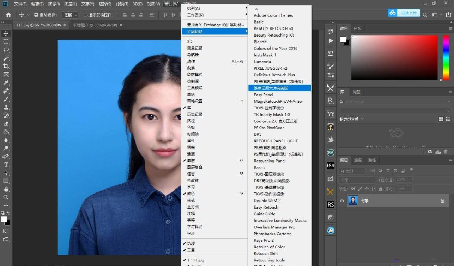Open the Color panel flyout menu
The height and width of the screenshot is (266, 454).
pos(450,28)
